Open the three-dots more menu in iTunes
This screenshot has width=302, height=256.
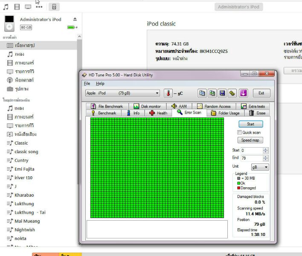(39, 7)
